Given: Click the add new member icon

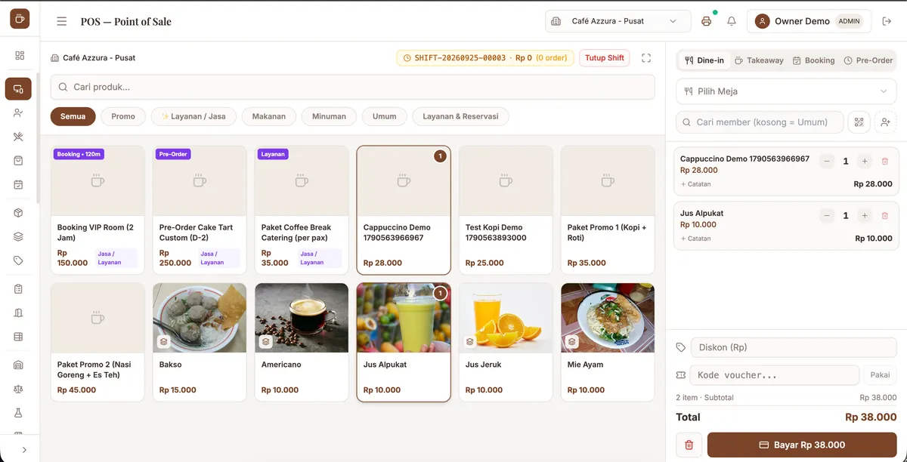Looking at the screenshot, I should pos(886,122).
